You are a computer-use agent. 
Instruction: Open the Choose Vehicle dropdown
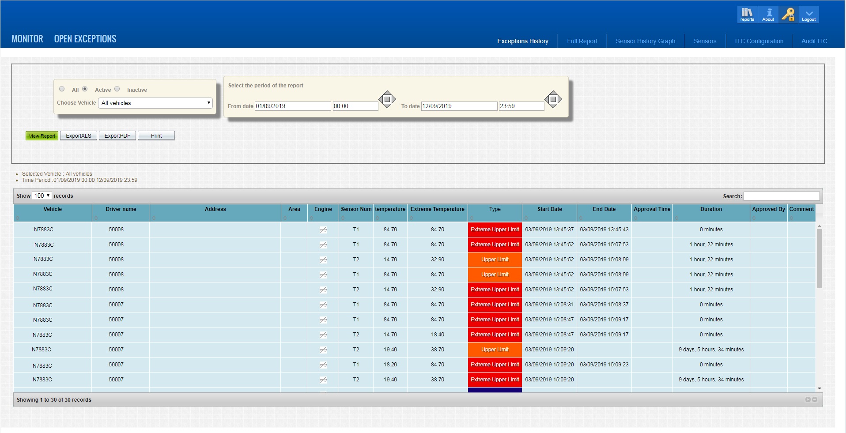[155, 103]
